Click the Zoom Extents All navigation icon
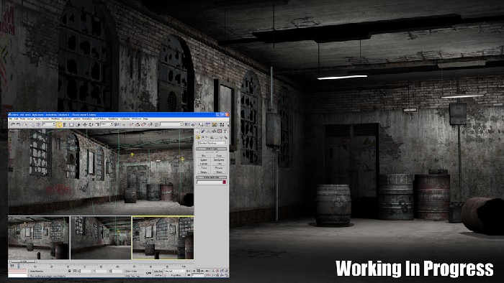 coord(226,271)
